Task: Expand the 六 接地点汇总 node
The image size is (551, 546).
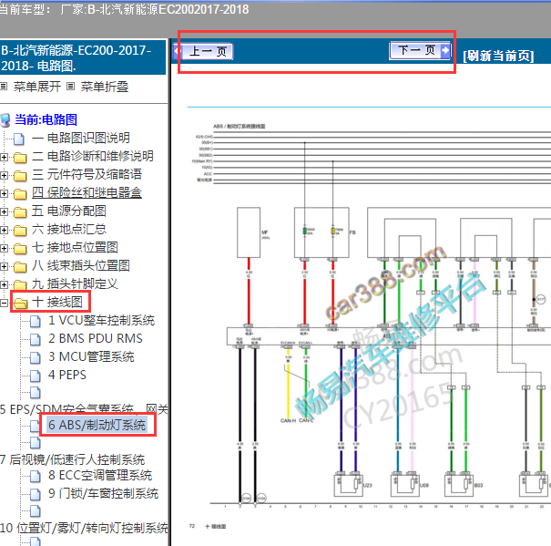Action: (4, 230)
